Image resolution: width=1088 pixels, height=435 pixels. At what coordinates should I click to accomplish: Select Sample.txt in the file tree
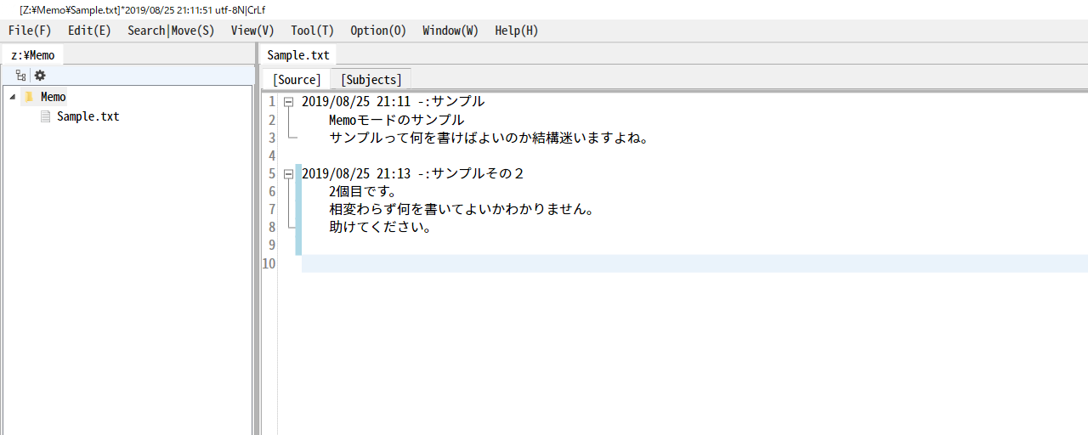(x=88, y=116)
